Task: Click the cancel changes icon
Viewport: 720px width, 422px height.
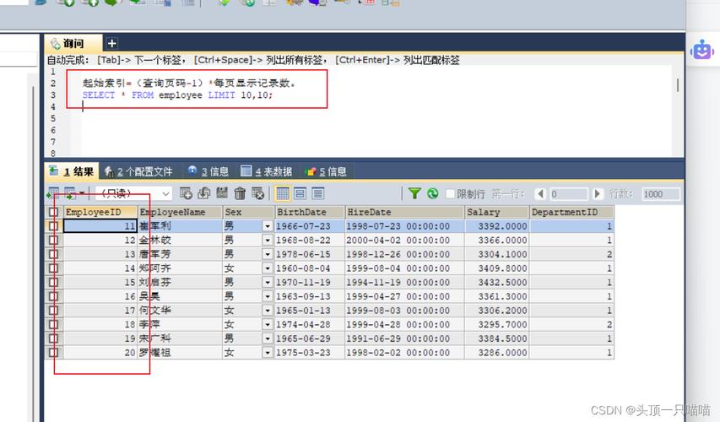Action: 258,193
